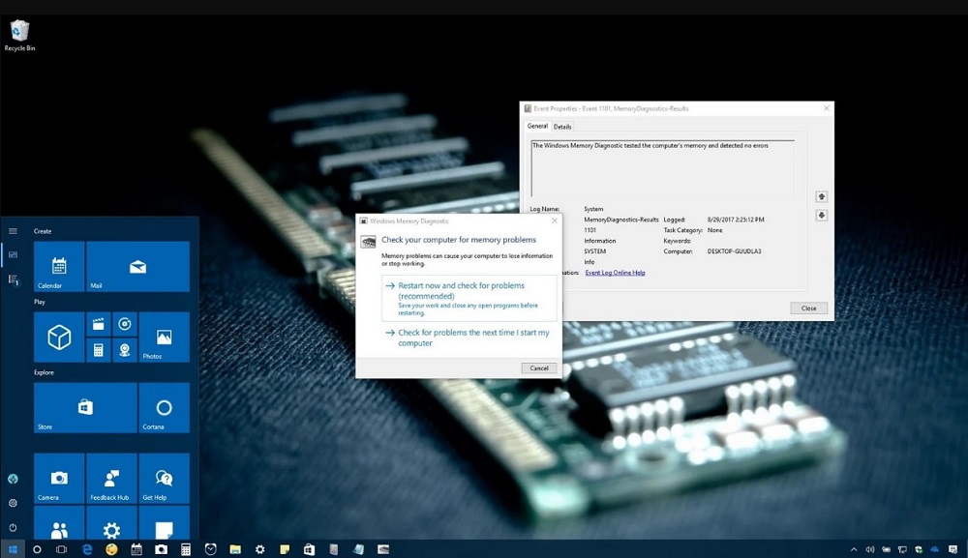968x558 pixels.
Task: Open the network tray icon
Action: (x=902, y=549)
